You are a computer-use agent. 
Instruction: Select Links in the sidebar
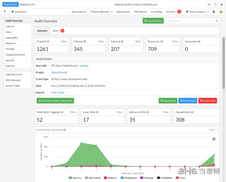pos(18,32)
